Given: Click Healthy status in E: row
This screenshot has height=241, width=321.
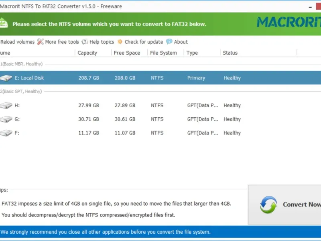Looking at the screenshot, I should tap(232, 78).
